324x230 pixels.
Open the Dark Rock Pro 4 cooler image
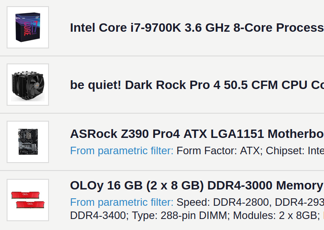coord(28,85)
